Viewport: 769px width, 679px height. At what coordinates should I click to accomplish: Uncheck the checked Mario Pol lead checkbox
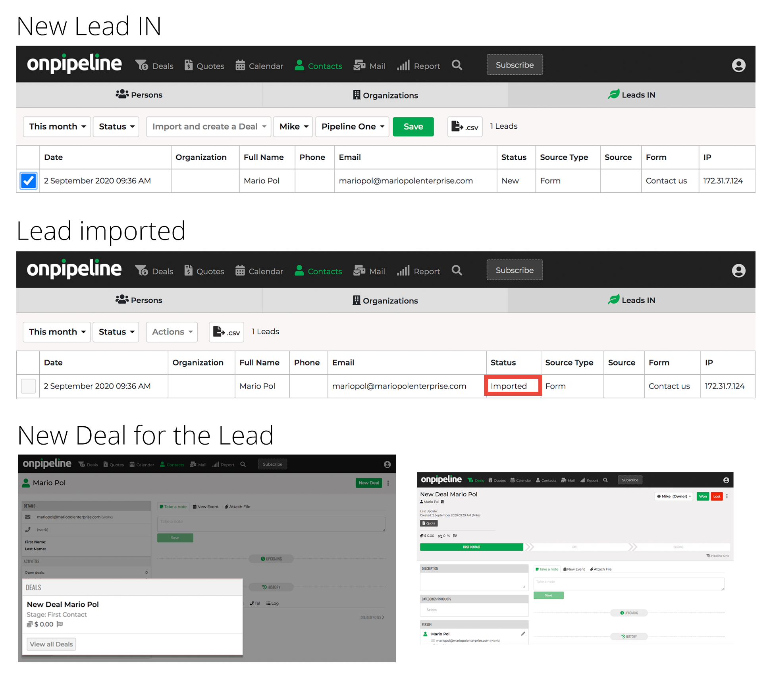point(29,181)
